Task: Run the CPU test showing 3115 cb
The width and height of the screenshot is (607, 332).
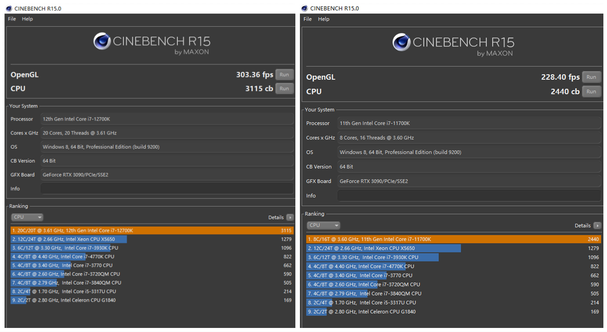Action: pos(284,89)
